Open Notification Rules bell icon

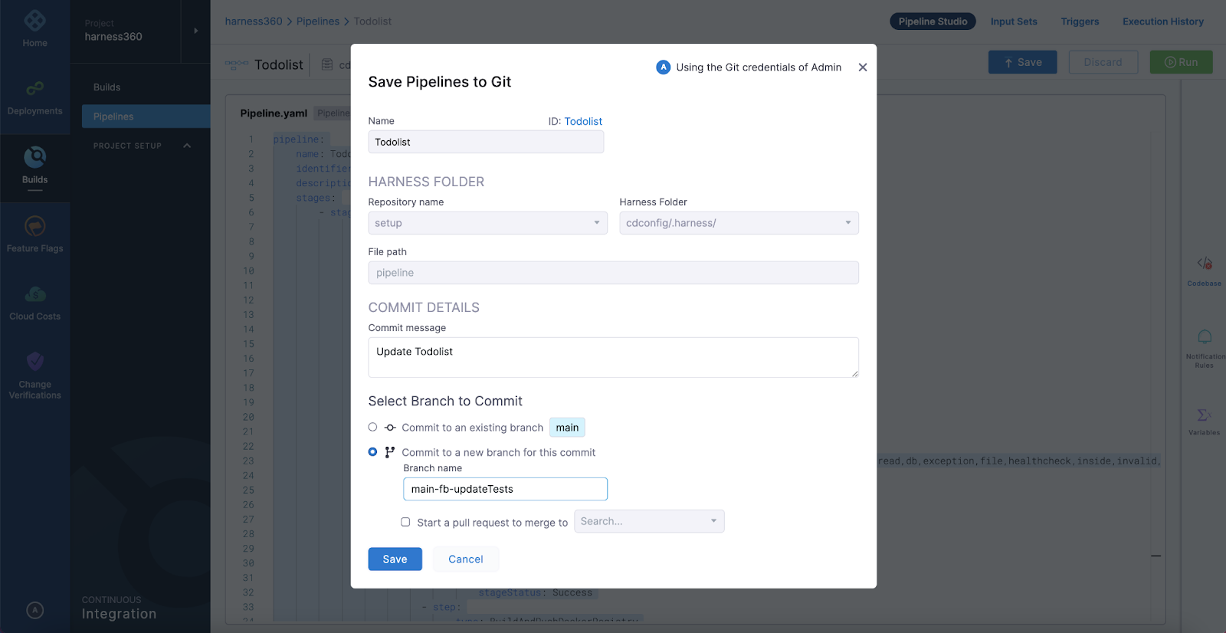point(1205,336)
